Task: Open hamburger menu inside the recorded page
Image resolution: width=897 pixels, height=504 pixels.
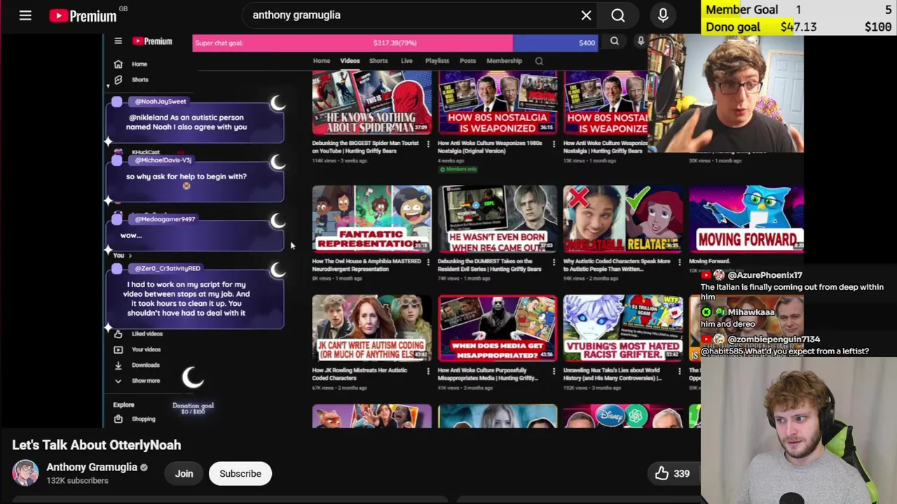Action: [x=118, y=41]
